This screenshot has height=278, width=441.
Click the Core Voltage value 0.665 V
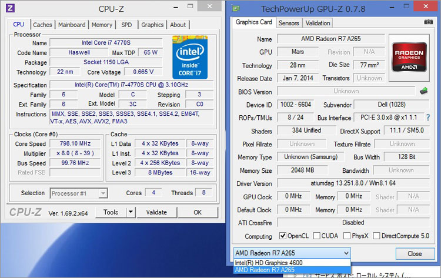tap(143, 72)
